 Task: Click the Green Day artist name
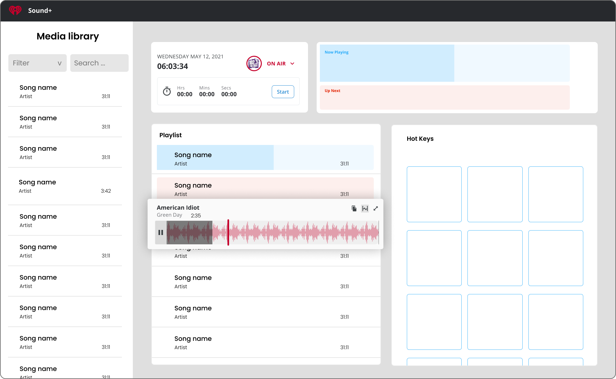[x=169, y=215]
